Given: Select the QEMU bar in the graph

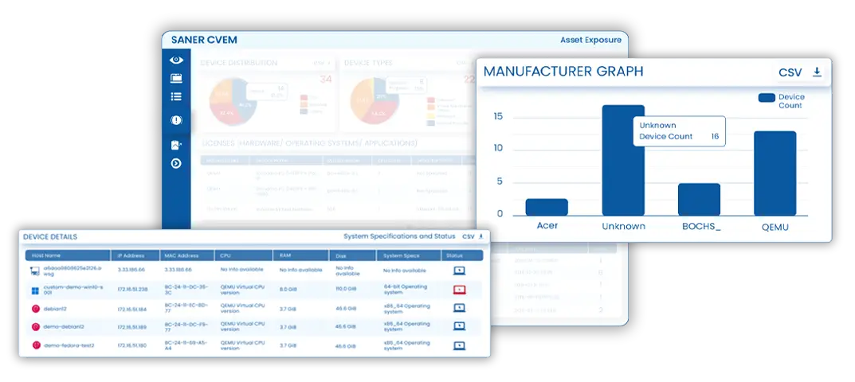Looking at the screenshot, I should tap(775, 173).
